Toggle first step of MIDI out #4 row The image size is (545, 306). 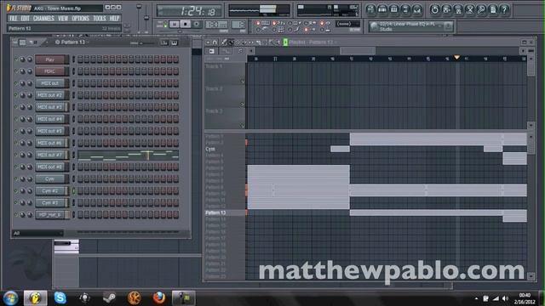pyautogui.click(x=80, y=119)
